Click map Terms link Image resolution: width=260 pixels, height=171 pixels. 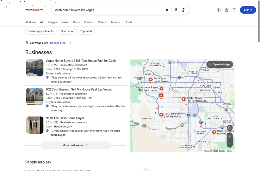230,151
